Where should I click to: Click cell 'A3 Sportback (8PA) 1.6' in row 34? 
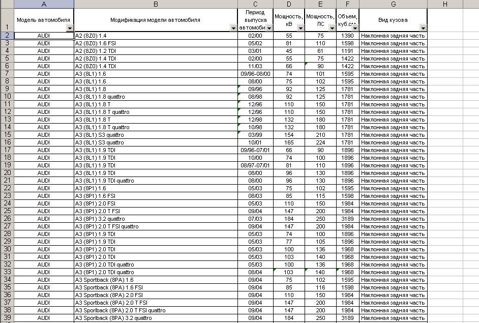click(156, 280)
